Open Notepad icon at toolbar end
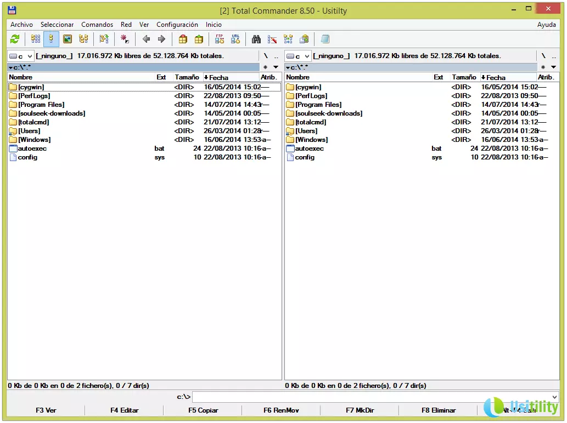The width and height of the screenshot is (567, 423). (325, 39)
